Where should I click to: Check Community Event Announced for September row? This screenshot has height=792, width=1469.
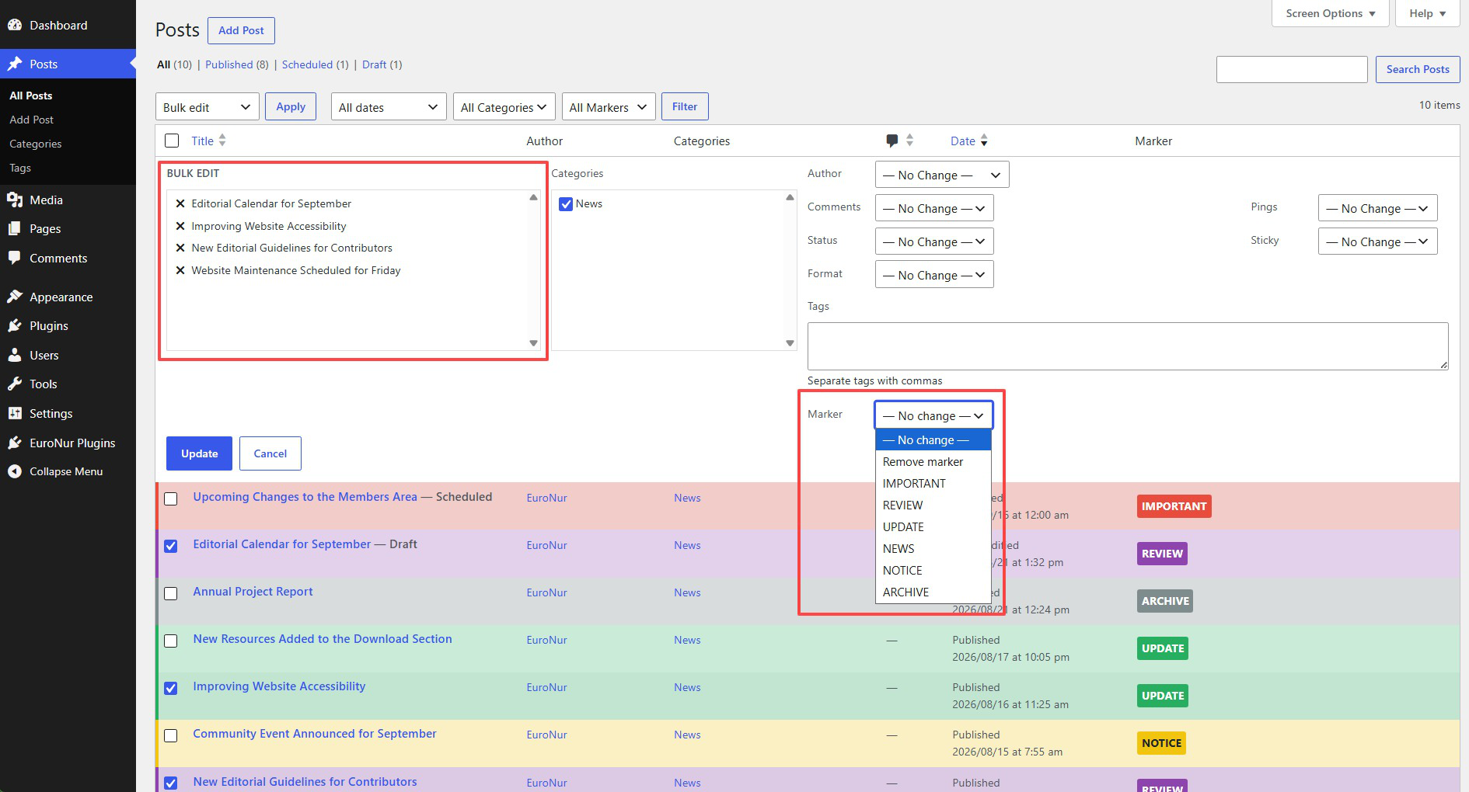[x=171, y=735]
